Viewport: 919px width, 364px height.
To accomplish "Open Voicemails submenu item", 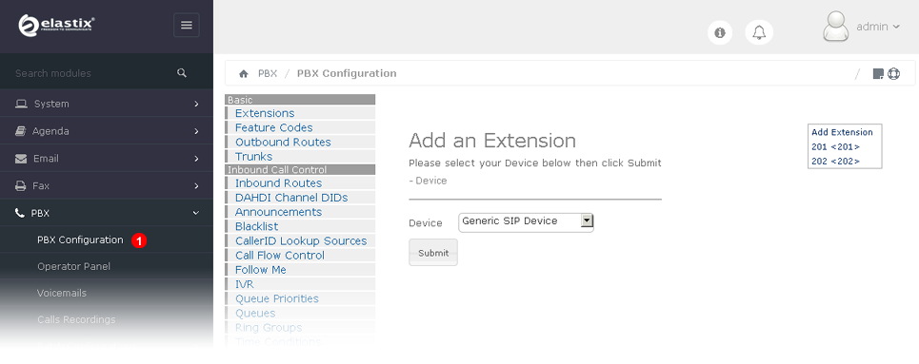I will pyautogui.click(x=62, y=293).
